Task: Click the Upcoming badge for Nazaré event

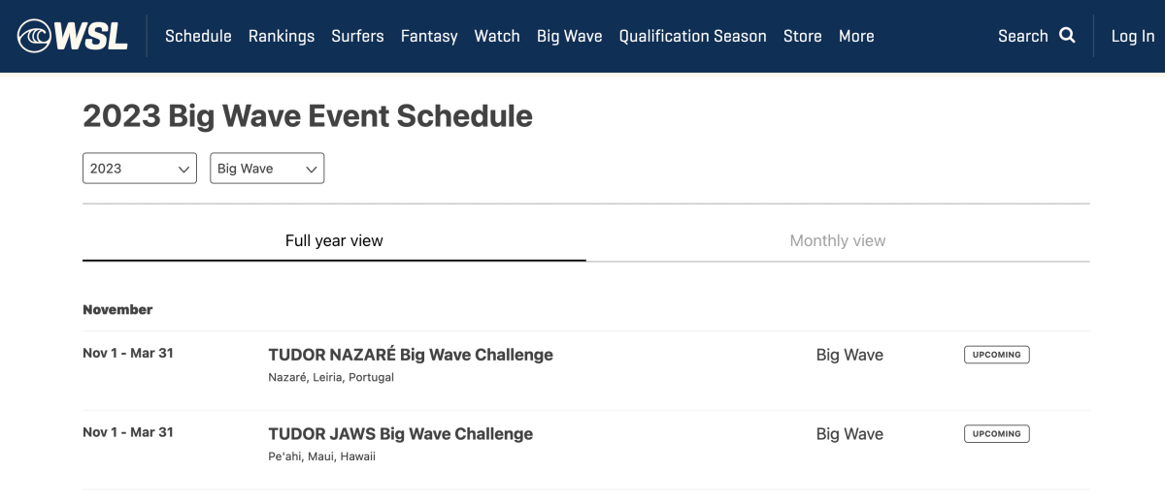Action: [x=996, y=355]
